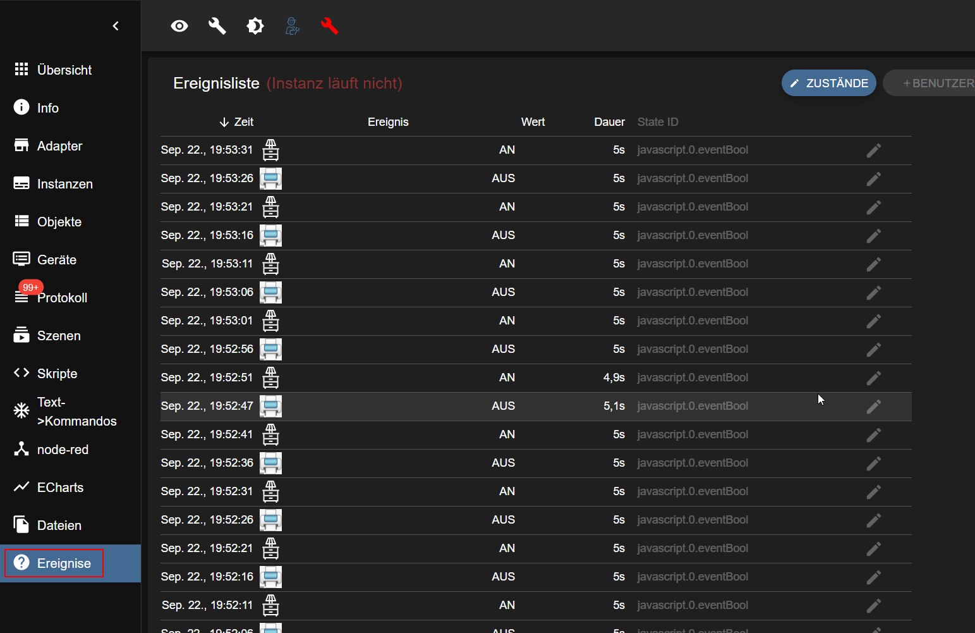Click the timestamp Sep. 22., 19:52:41

pyautogui.click(x=207, y=434)
